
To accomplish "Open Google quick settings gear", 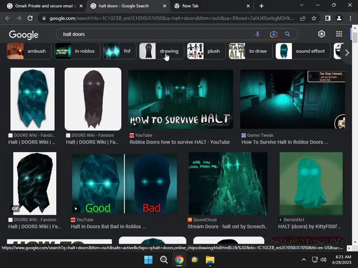I will point(322,34).
